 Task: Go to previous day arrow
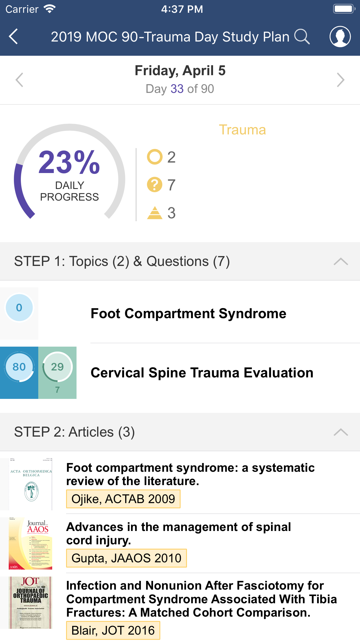tap(19, 80)
